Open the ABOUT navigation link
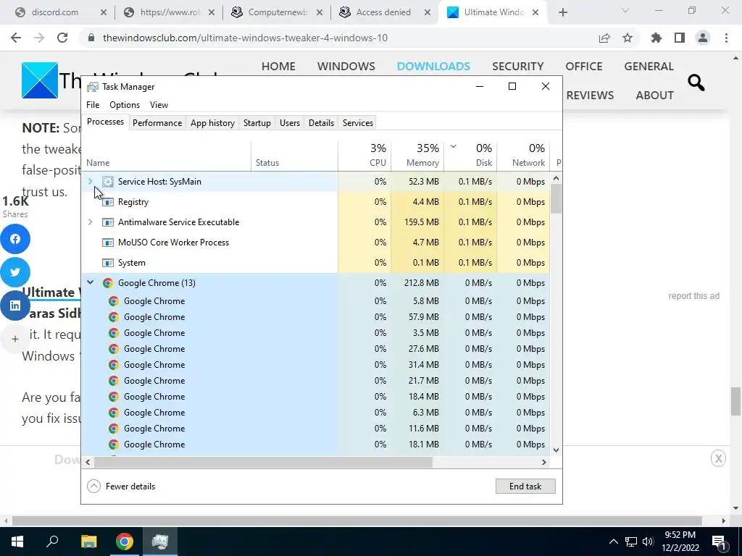The width and height of the screenshot is (742, 556). pos(654,95)
